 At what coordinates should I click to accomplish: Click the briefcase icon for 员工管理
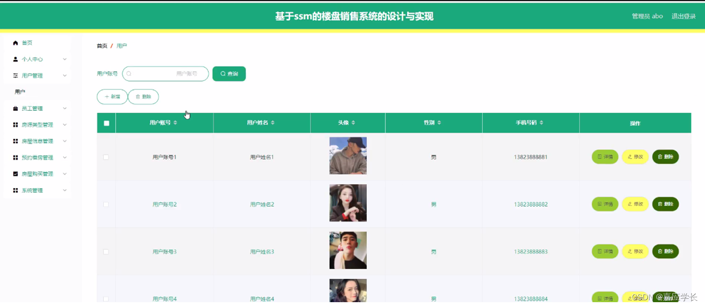[x=15, y=109]
